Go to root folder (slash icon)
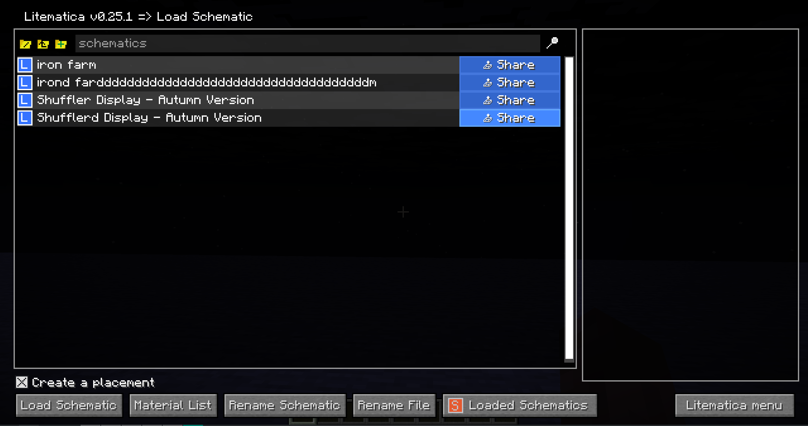Screen dimensions: 808x426 point(25,44)
